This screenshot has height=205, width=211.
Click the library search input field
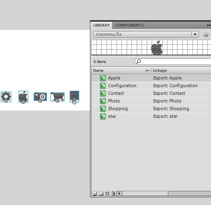(x=173, y=62)
